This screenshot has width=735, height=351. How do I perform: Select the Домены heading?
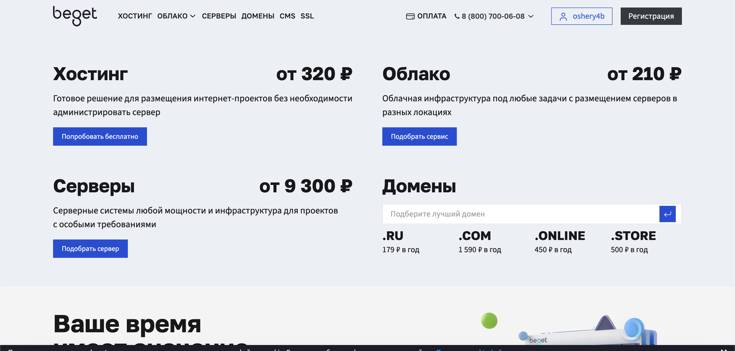(x=419, y=186)
